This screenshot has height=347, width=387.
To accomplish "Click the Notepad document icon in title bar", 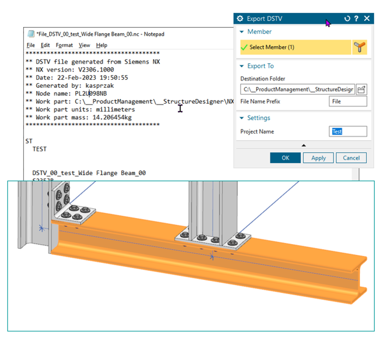I will pos(31,34).
